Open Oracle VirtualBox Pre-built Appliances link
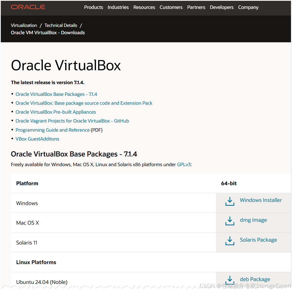 (x=56, y=112)
